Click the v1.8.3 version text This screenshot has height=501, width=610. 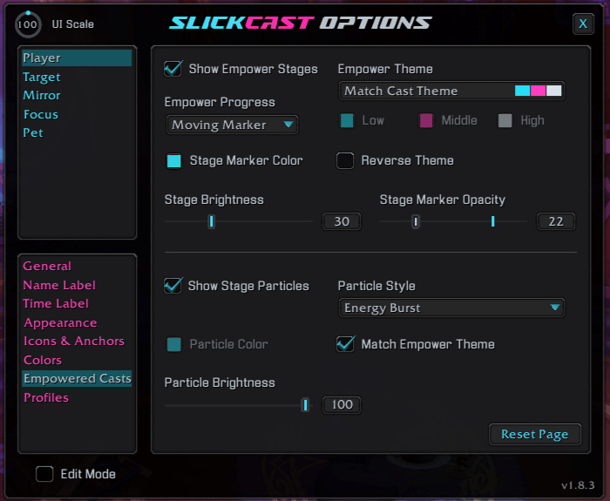pos(578,485)
